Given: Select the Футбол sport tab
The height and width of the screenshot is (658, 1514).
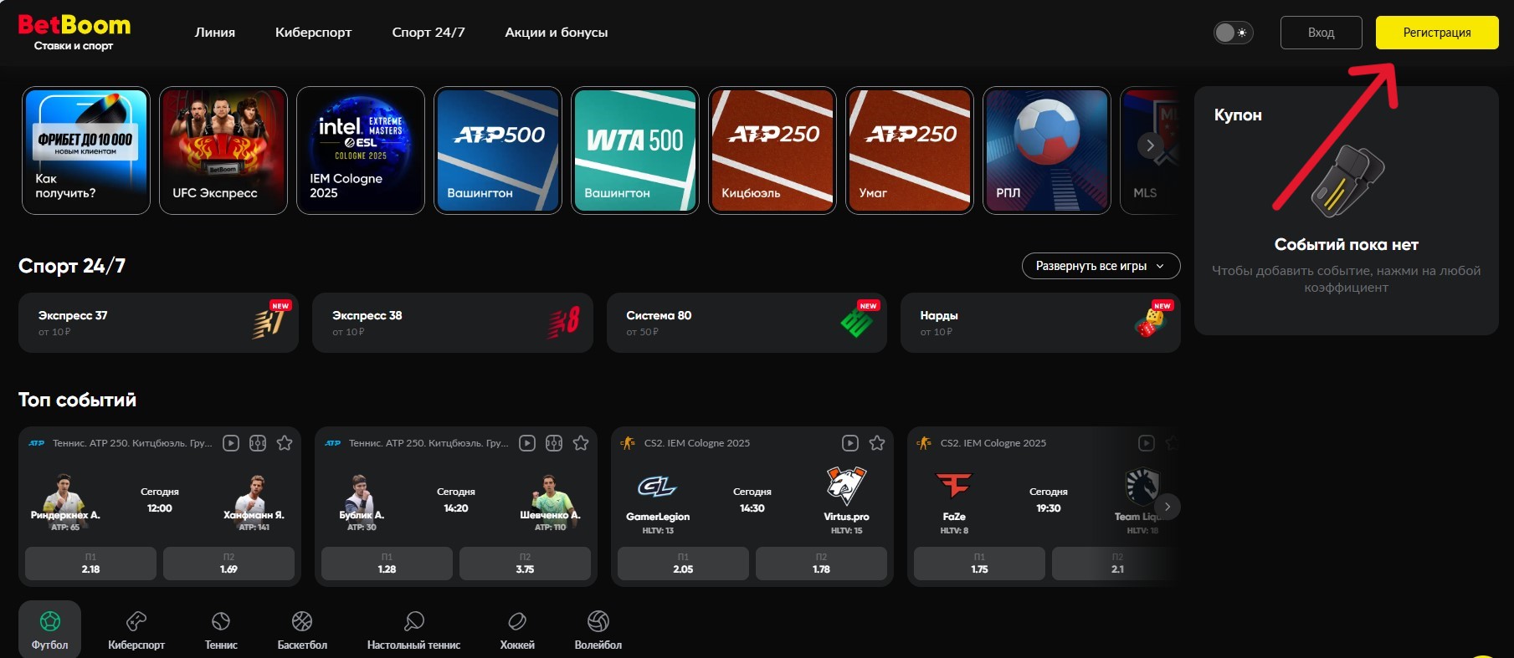Looking at the screenshot, I should [x=50, y=630].
